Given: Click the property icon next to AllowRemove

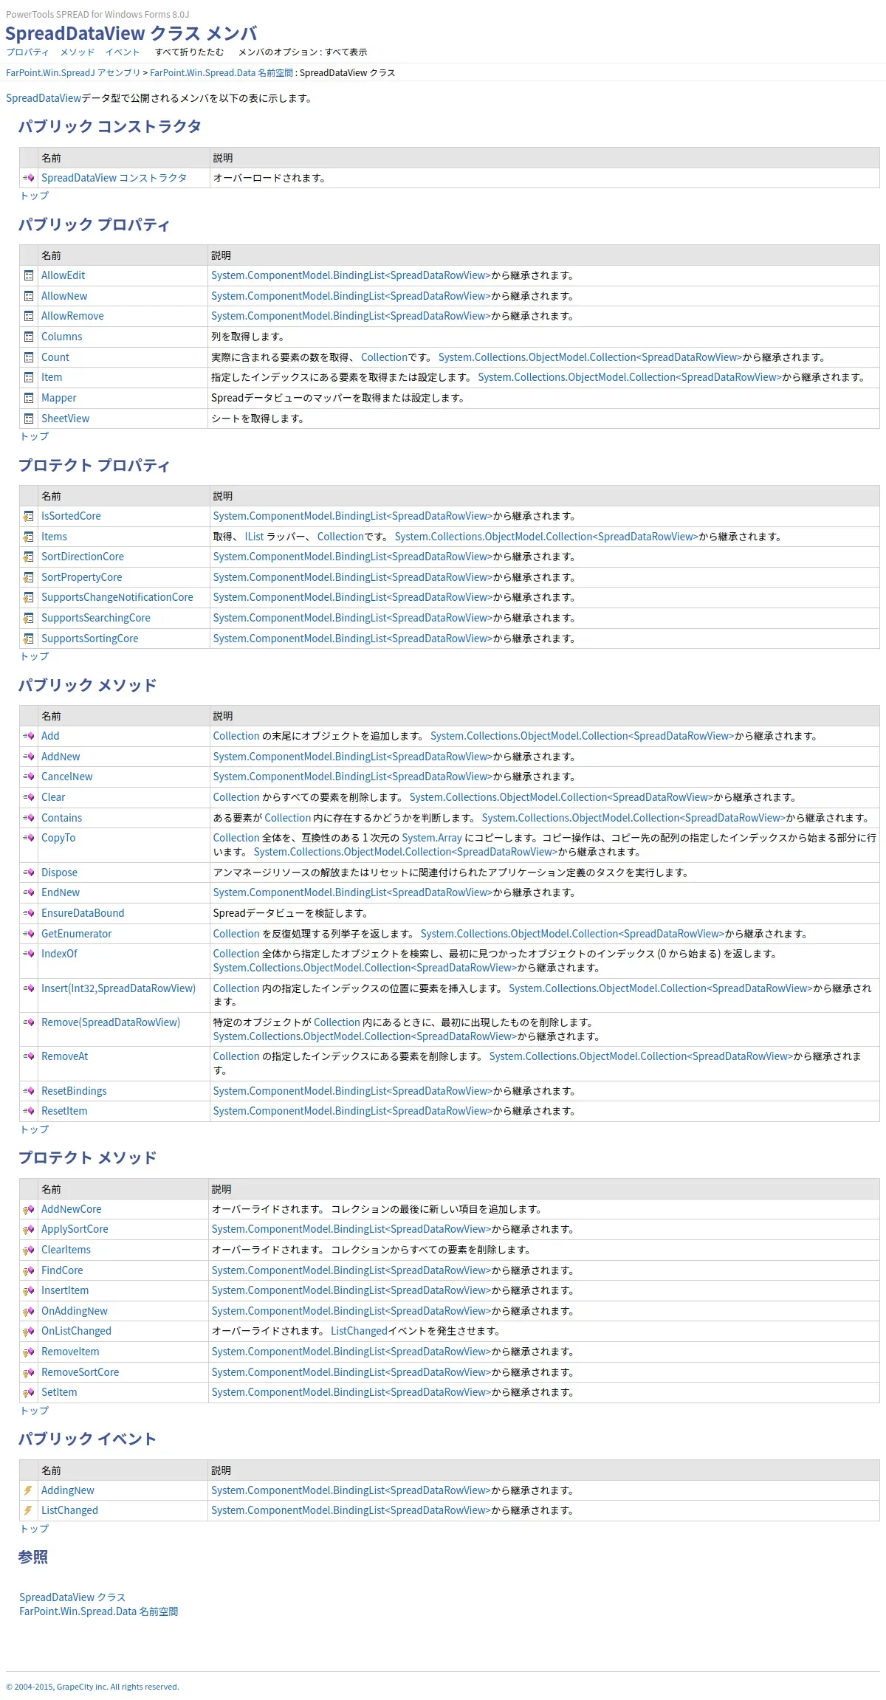Looking at the screenshot, I should tap(29, 316).
